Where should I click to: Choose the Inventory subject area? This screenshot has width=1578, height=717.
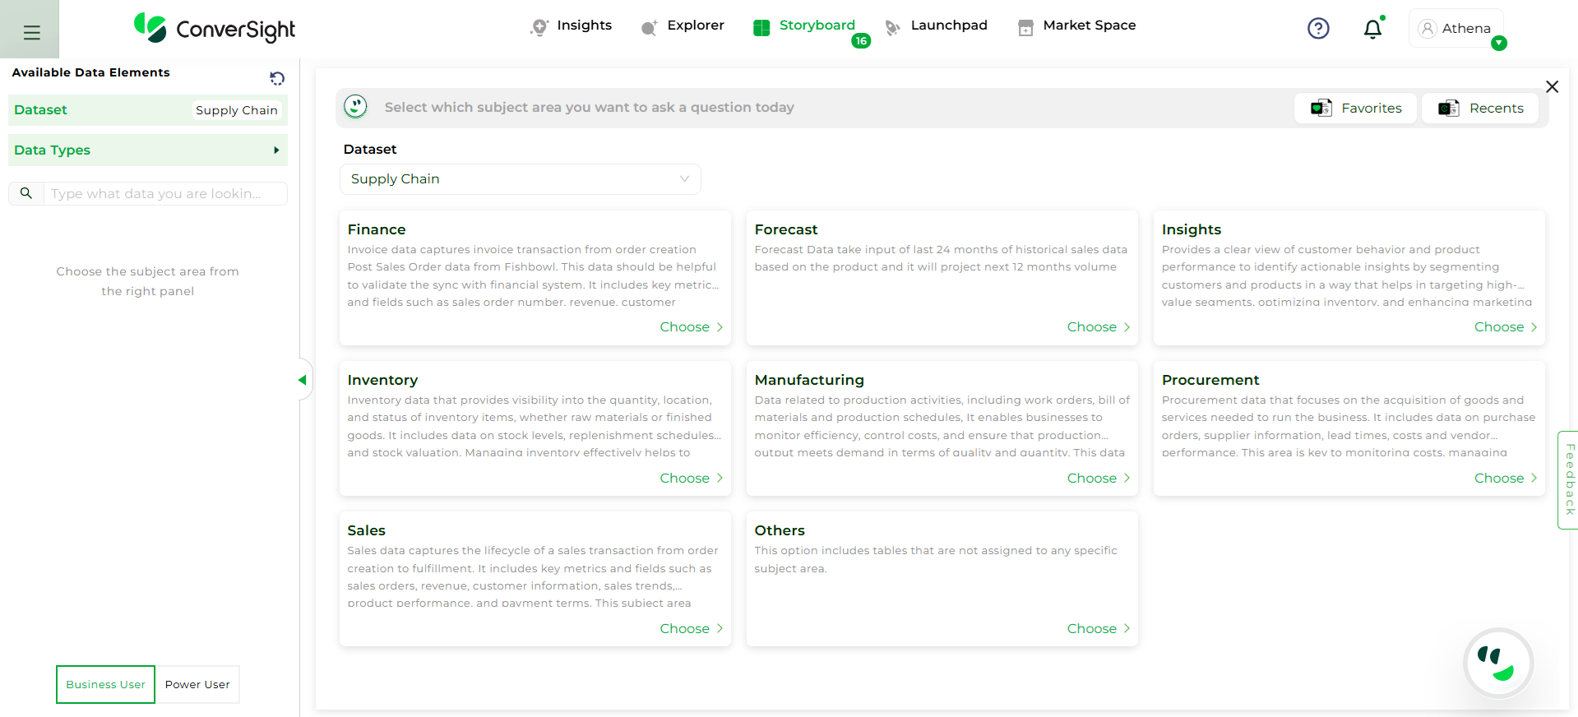691,479
